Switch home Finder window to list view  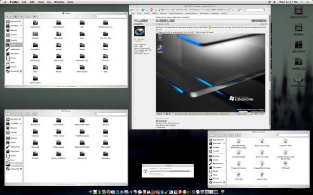point(19,16)
